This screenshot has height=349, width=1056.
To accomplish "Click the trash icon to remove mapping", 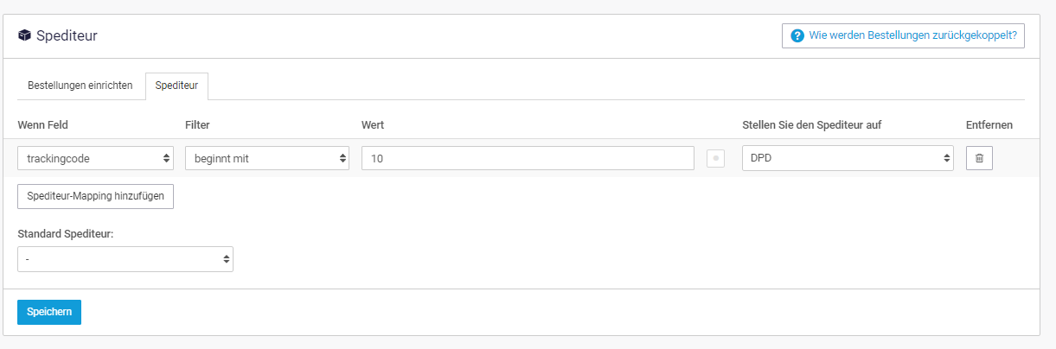I will tap(979, 158).
